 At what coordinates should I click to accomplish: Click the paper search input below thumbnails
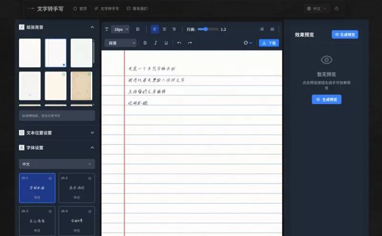[57, 115]
